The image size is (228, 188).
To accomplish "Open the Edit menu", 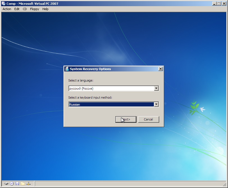I will [x=17, y=9].
